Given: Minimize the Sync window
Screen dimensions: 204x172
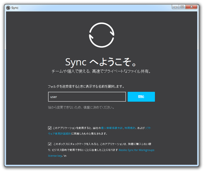Looking at the screenshot, I should click(x=175, y=7).
